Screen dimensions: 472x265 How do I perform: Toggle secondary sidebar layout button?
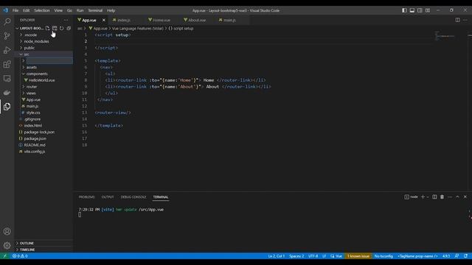tap(420, 10)
